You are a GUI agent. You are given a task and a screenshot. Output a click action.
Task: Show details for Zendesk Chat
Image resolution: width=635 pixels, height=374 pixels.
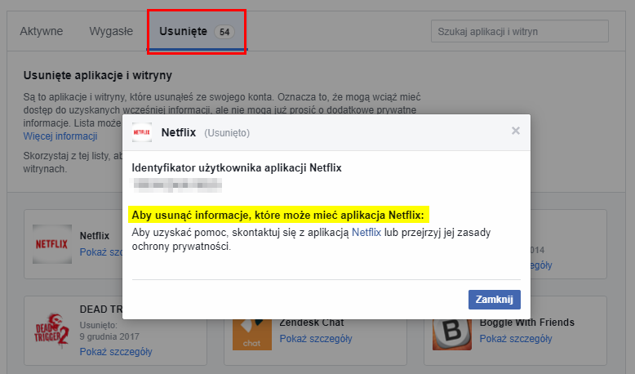coord(316,339)
